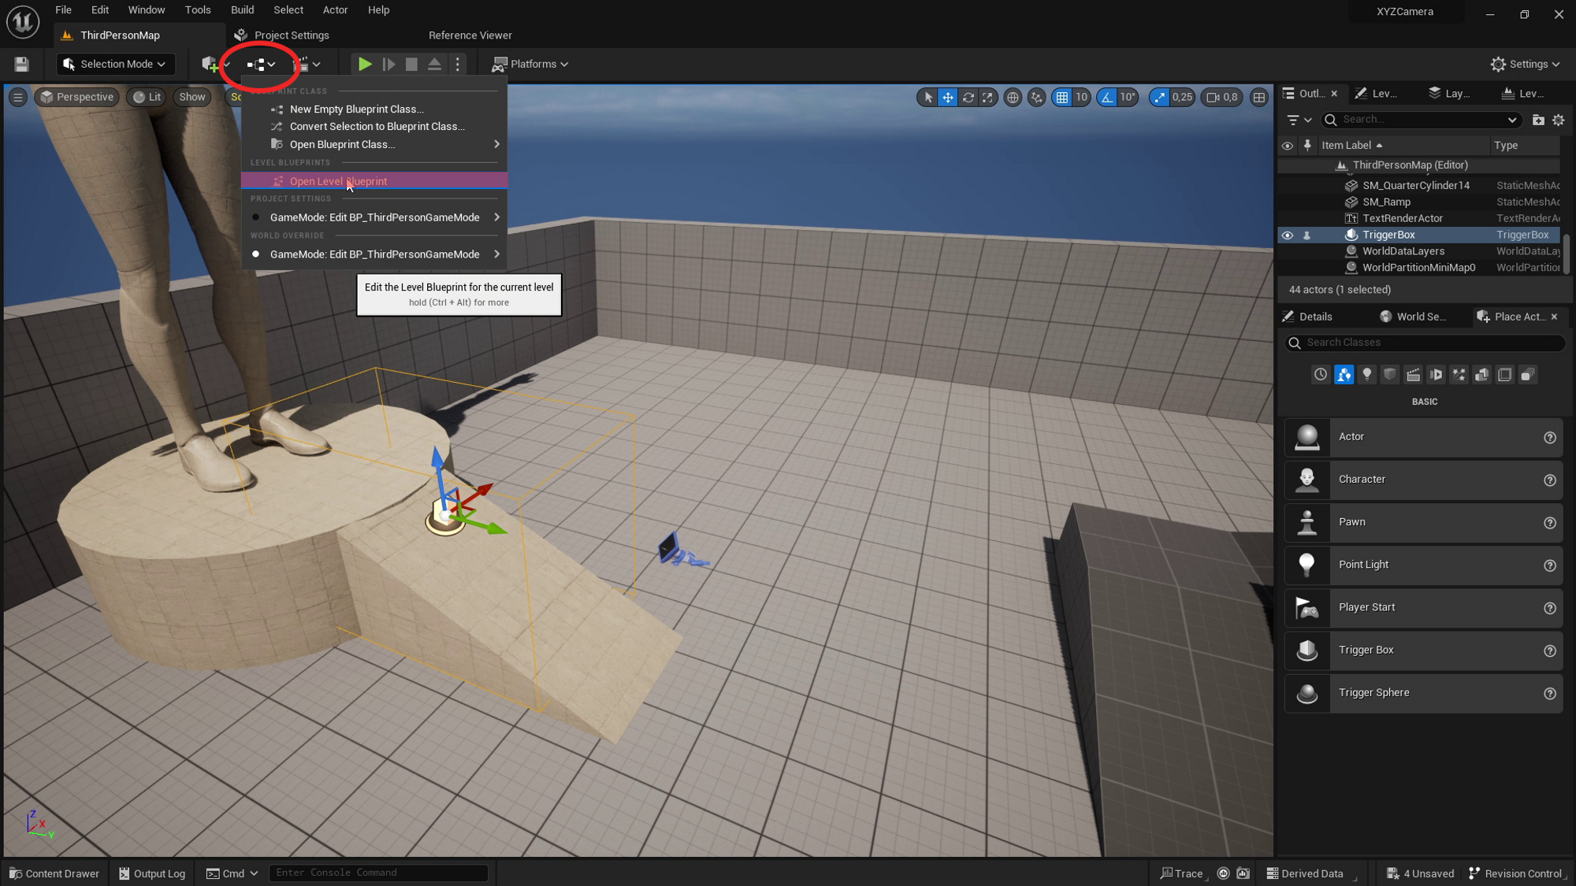Click the grid size stepper 10
The width and height of the screenshot is (1576, 886).
1080,98
